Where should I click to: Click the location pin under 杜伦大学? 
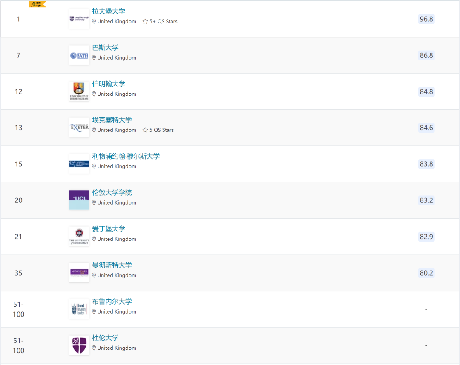(x=94, y=348)
